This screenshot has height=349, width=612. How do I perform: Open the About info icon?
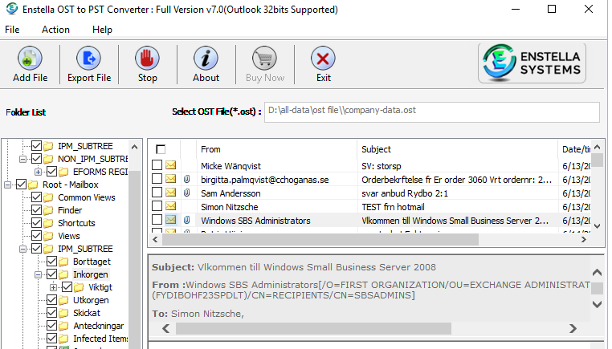pyautogui.click(x=206, y=59)
